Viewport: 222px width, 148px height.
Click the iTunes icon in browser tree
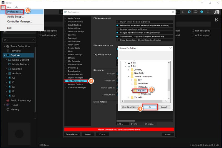click(x=8, y=105)
